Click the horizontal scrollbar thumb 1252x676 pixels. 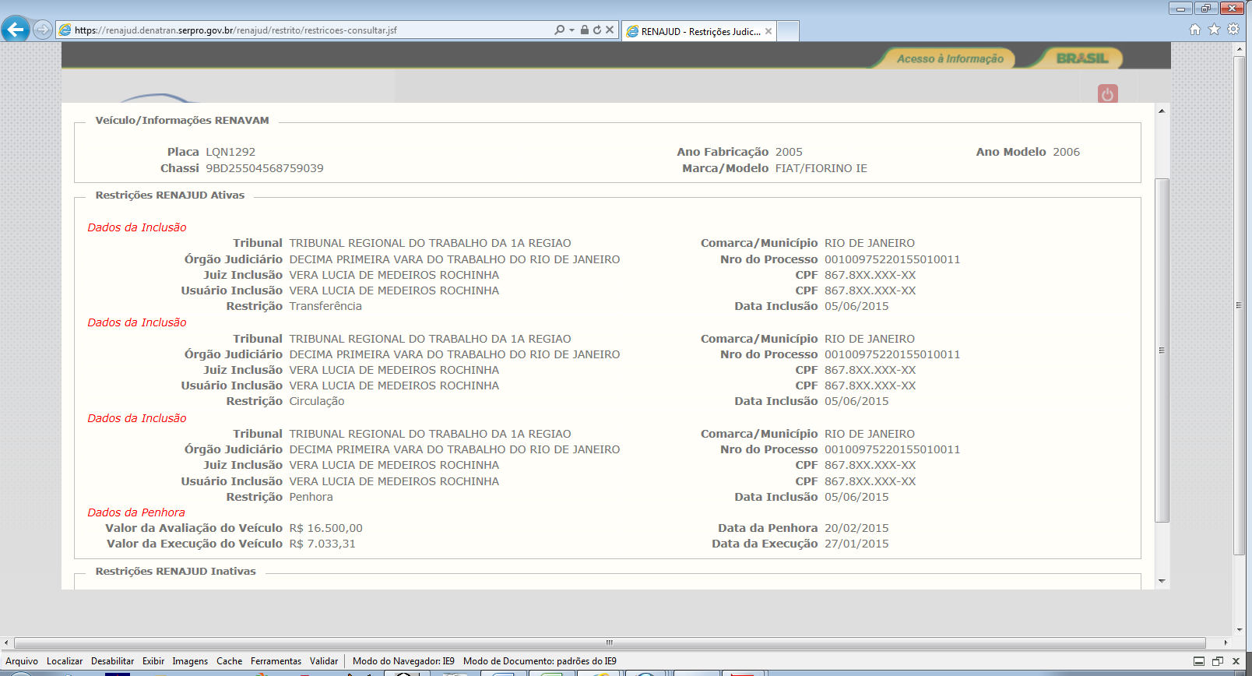tap(610, 643)
